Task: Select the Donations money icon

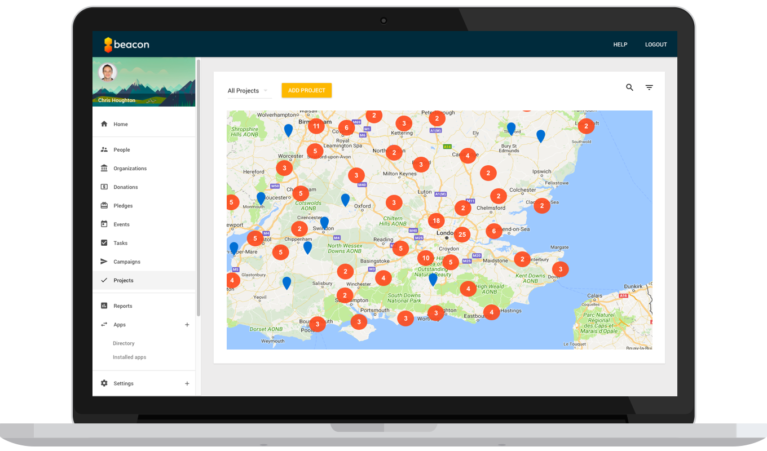Action: [x=104, y=187]
